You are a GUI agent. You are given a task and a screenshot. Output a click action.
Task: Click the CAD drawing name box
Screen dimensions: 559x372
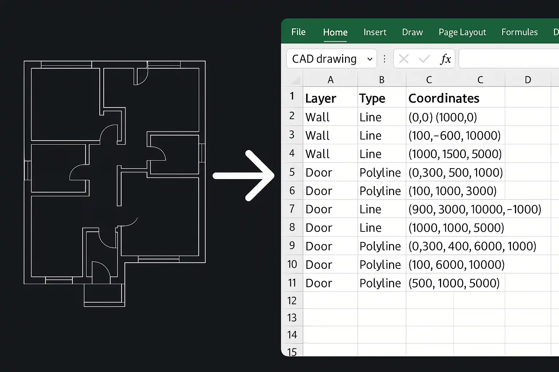[332, 58]
